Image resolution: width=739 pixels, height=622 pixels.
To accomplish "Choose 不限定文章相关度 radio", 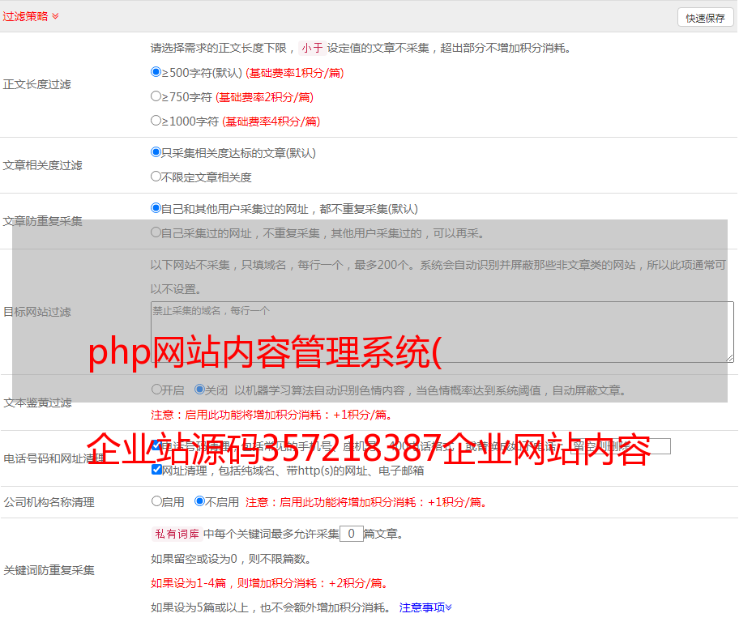I will coord(156,177).
